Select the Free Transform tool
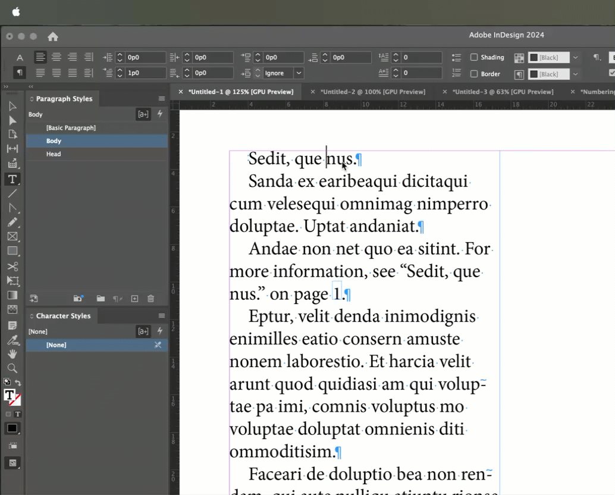Image resolution: width=615 pixels, height=495 pixels. [x=12, y=281]
